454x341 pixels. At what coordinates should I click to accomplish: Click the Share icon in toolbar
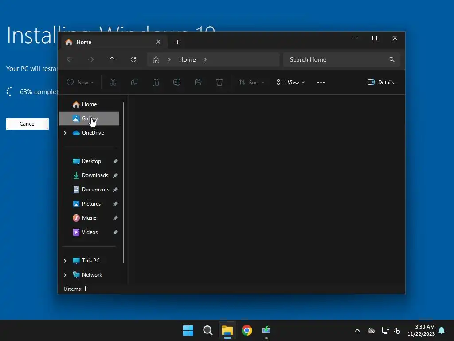tap(198, 82)
